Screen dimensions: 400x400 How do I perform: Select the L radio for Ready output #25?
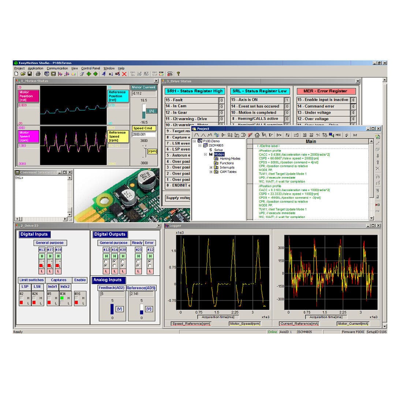(x=138, y=266)
